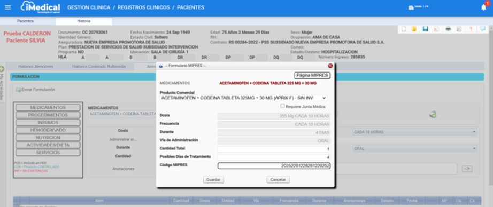Open the blue speech bubble comments icon
Image resolution: width=493 pixels, height=207 pixels.
coord(482,29)
